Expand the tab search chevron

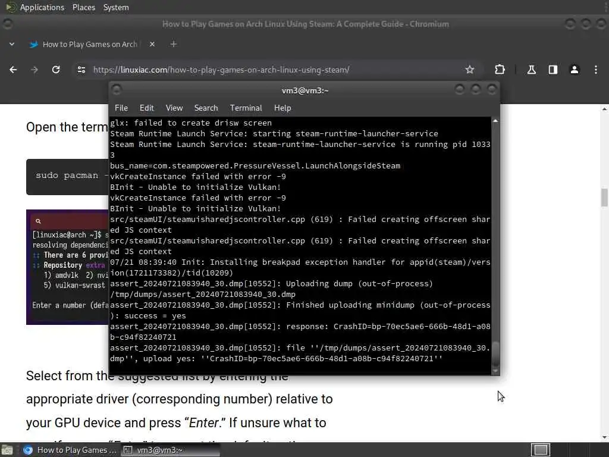pos(12,44)
